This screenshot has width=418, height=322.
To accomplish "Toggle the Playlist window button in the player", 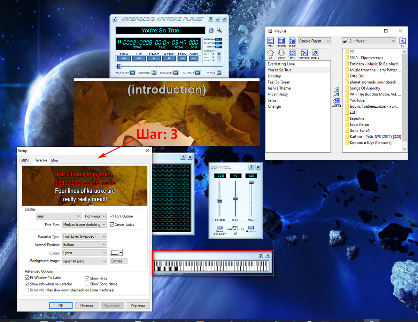I will [x=132, y=73].
